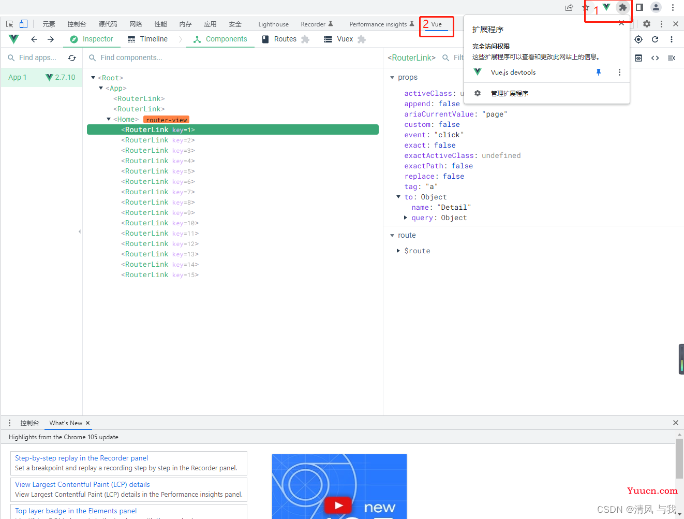Open the 元素 elements tab
The image size is (684, 519).
click(49, 24)
